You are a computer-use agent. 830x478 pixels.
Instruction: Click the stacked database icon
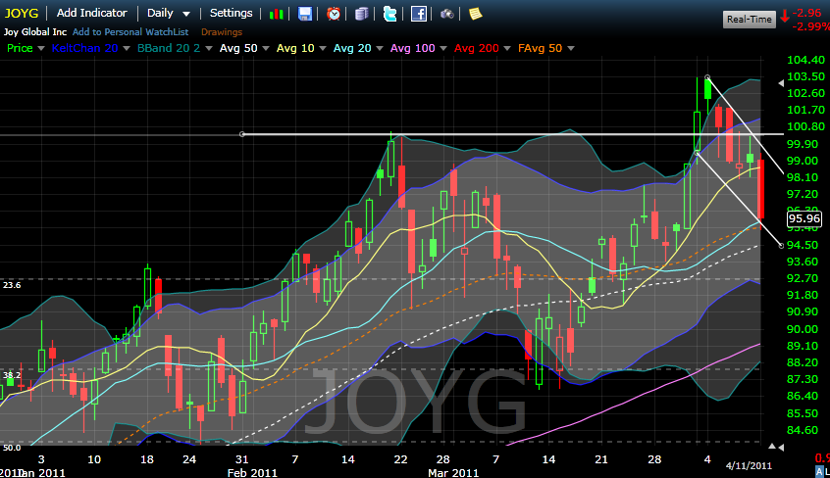pyautogui.click(x=362, y=14)
